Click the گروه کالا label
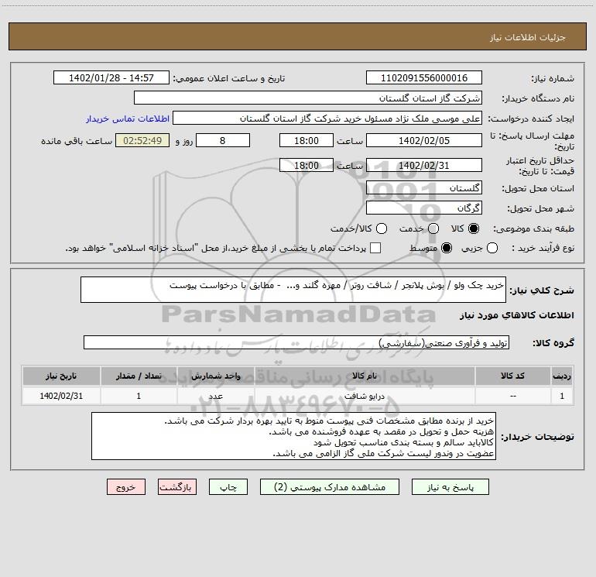This screenshot has width=596, height=577. [x=553, y=342]
